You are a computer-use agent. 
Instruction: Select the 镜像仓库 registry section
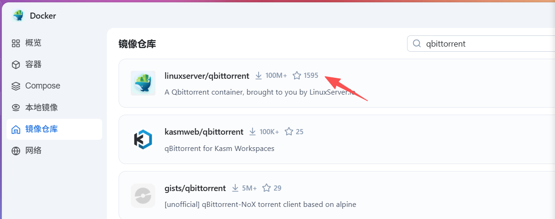(x=41, y=129)
